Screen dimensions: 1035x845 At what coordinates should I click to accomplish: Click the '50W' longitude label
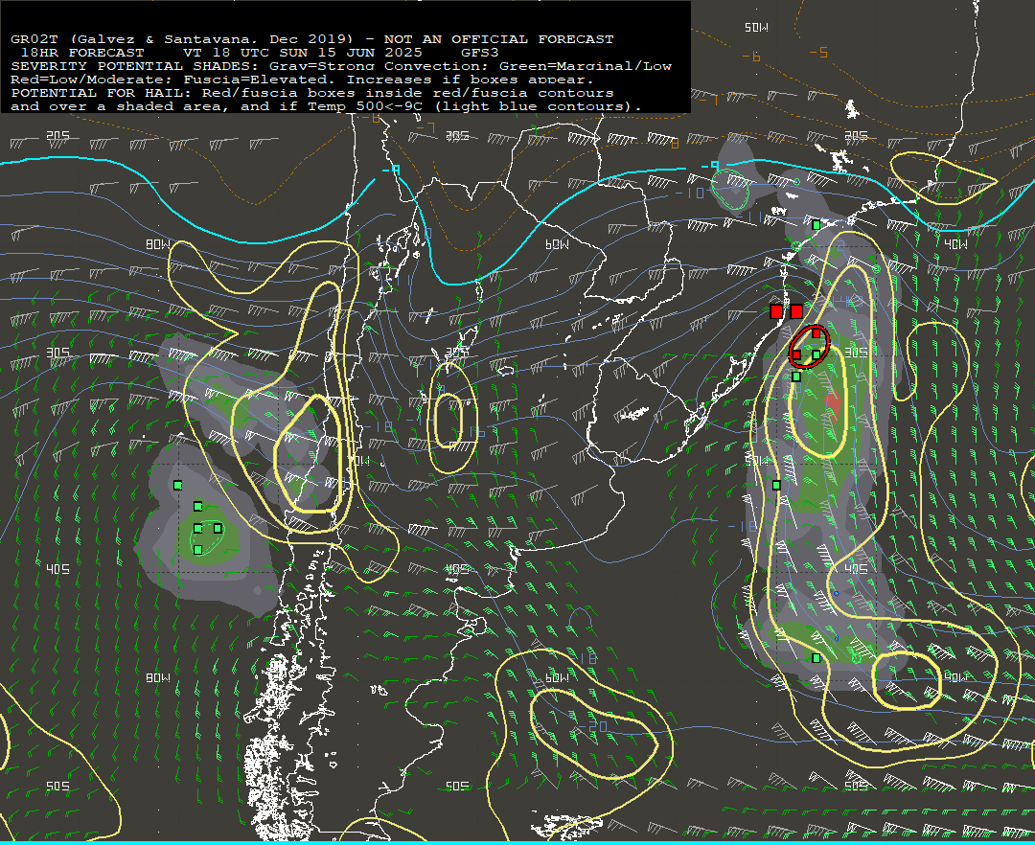coord(756,27)
